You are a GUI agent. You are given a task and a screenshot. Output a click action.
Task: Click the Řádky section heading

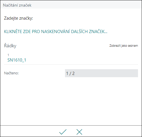(10, 46)
